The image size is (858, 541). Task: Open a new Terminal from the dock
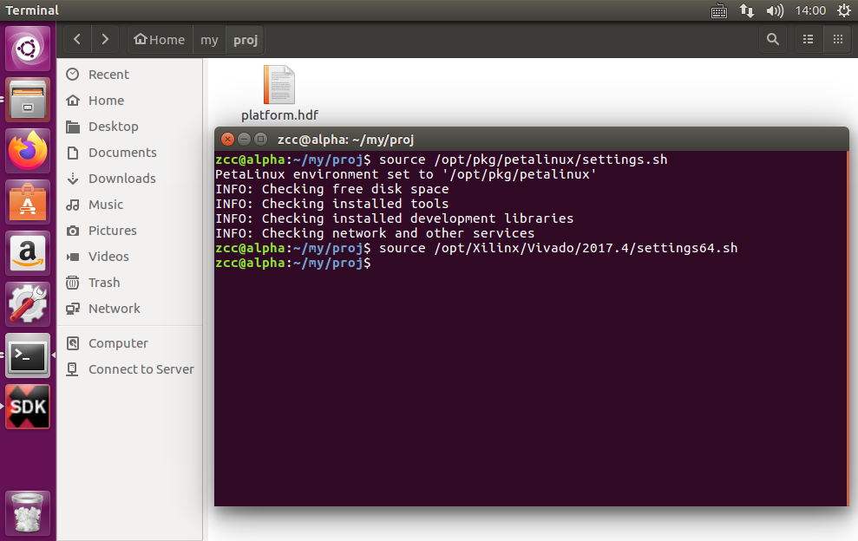coord(28,355)
